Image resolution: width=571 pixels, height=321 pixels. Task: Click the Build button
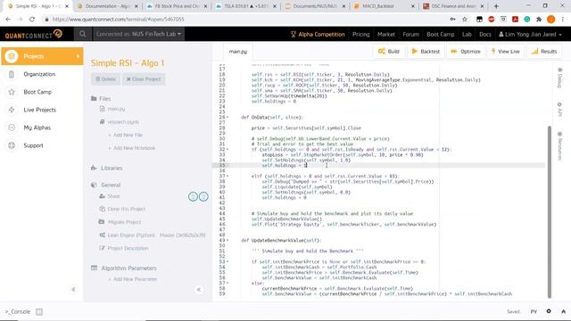click(389, 52)
